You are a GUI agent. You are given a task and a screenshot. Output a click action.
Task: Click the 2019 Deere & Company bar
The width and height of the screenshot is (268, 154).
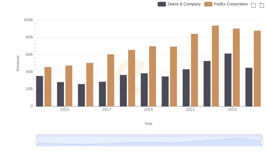click(144, 90)
